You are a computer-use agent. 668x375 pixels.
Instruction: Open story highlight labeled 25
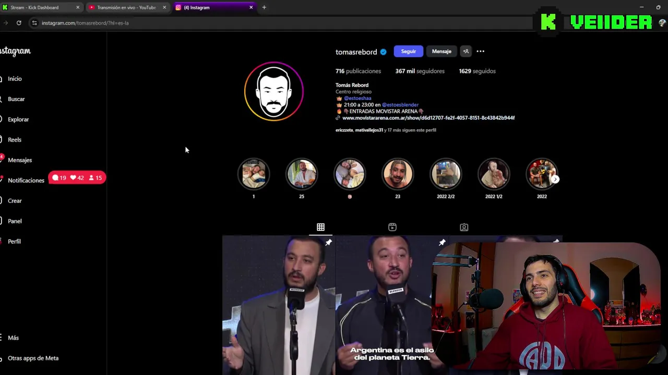(302, 174)
